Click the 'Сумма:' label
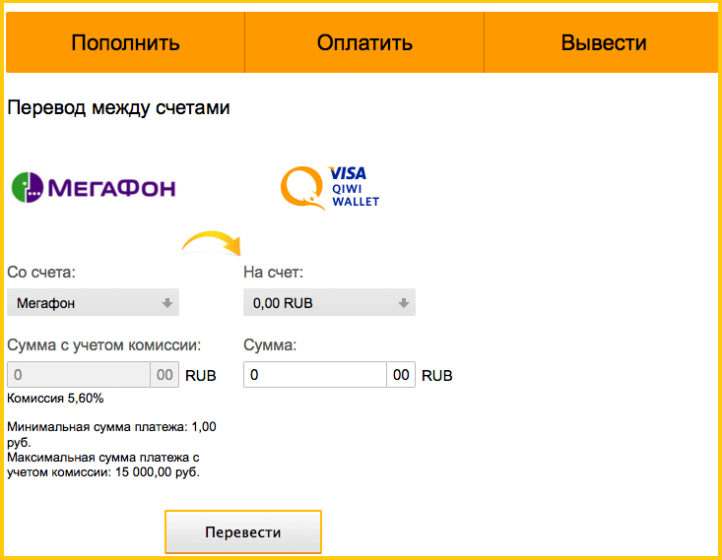Viewport: 722px width, 560px height. point(270,345)
